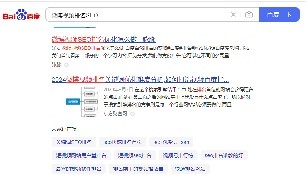Select the seo 优帮云.com related search

point(171,142)
